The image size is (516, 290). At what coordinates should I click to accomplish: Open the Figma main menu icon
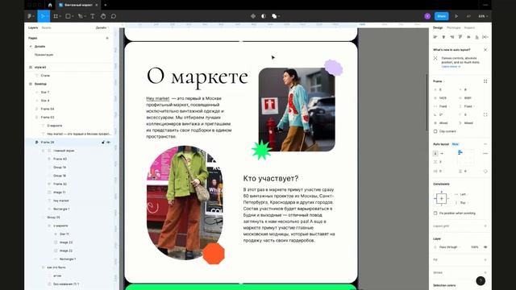(30, 16)
